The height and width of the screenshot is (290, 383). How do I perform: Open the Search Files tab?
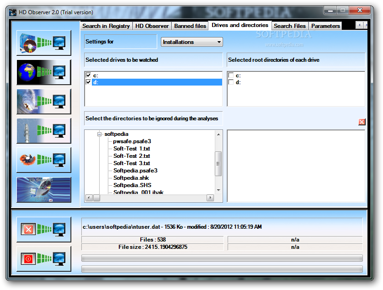pos(290,26)
